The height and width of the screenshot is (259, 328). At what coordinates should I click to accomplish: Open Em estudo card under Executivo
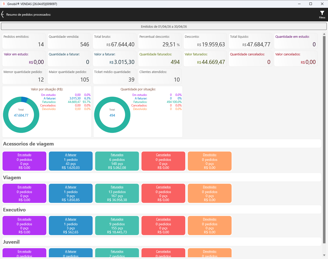click(24, 226)
